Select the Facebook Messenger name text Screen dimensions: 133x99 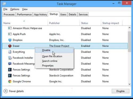(x=24, y=64)
